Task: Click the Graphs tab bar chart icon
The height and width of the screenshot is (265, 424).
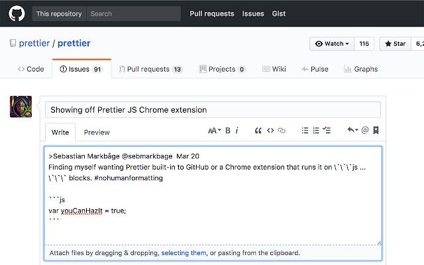Action: pos(347,69)
